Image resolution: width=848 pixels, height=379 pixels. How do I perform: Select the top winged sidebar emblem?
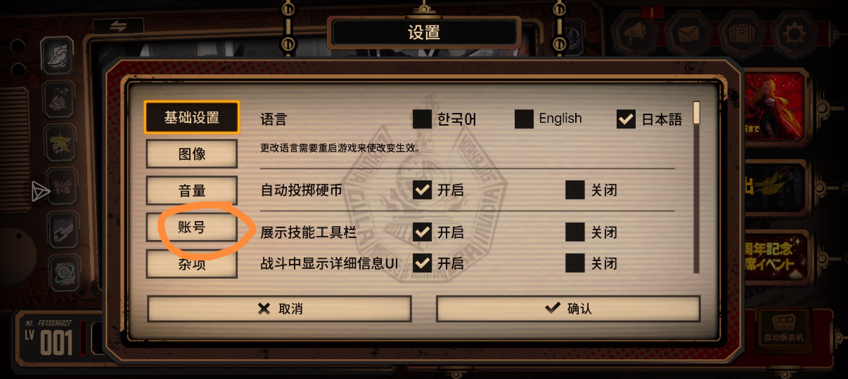tap(58, 56)
